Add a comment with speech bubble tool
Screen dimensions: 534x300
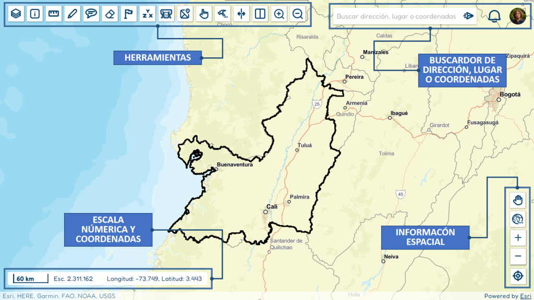click(x=91, y=14)
